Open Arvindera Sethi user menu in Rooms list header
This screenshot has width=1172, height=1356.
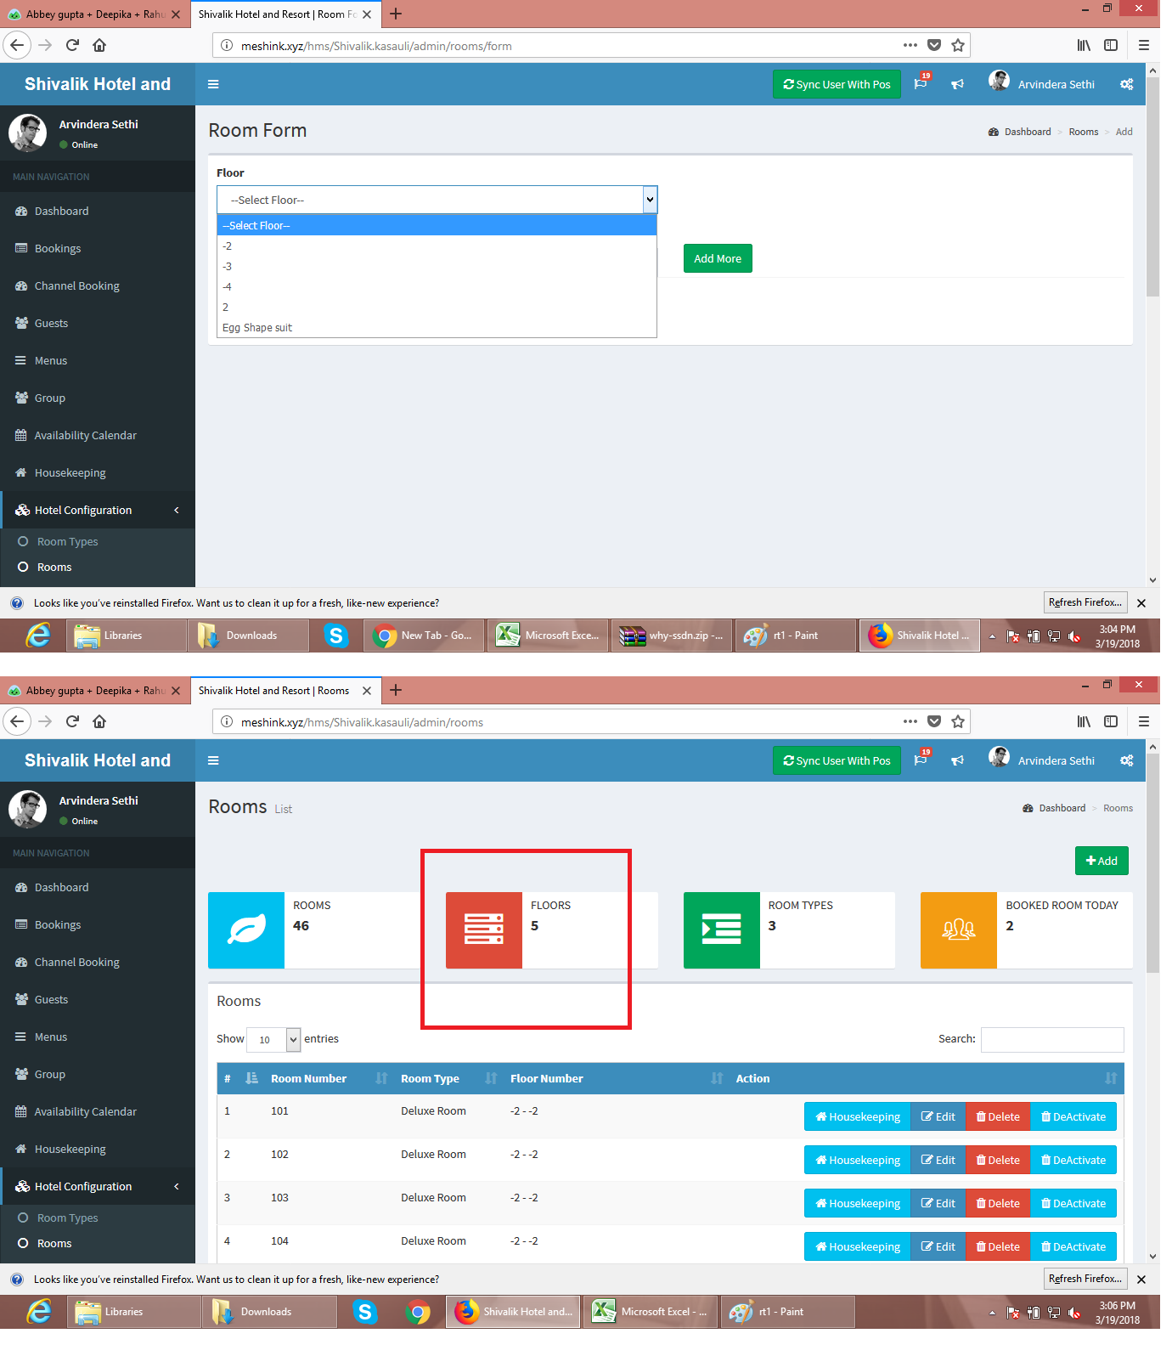[1042, 760]
